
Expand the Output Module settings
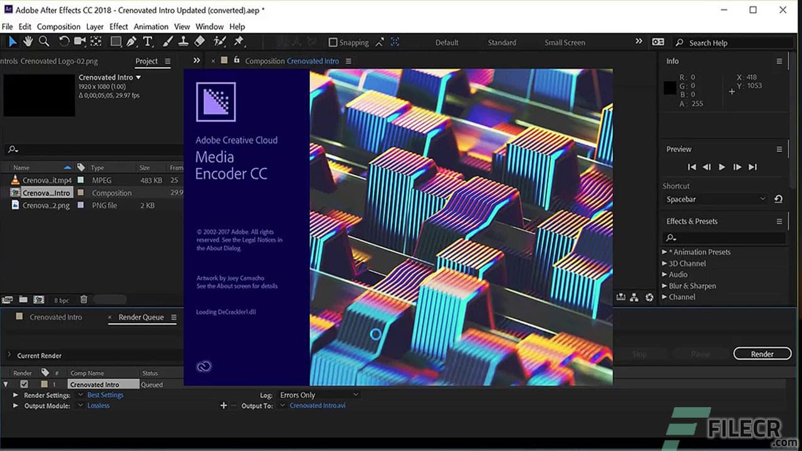pyautogui.click(x=15, y=405)
